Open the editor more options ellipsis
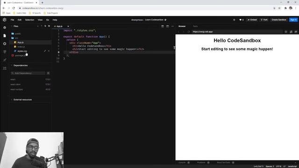 tap(172, 26)
